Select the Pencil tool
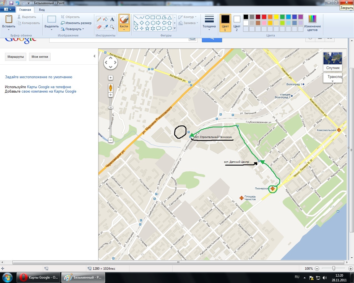Viewport: 354px width, 283px height. pos(99,19)
